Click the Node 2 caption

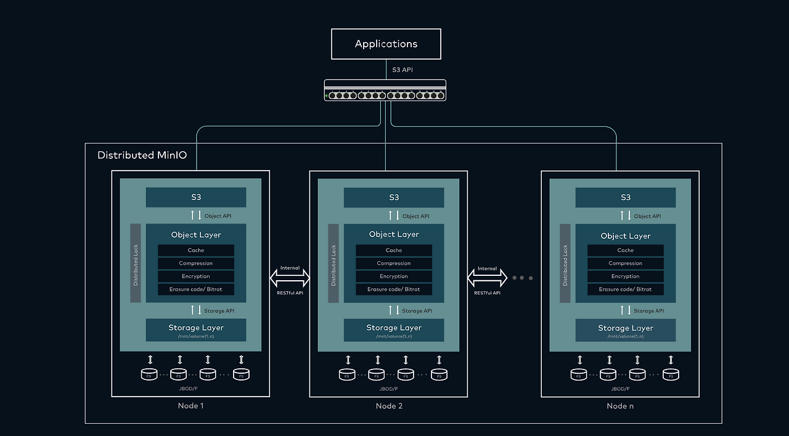pos(389,406)
